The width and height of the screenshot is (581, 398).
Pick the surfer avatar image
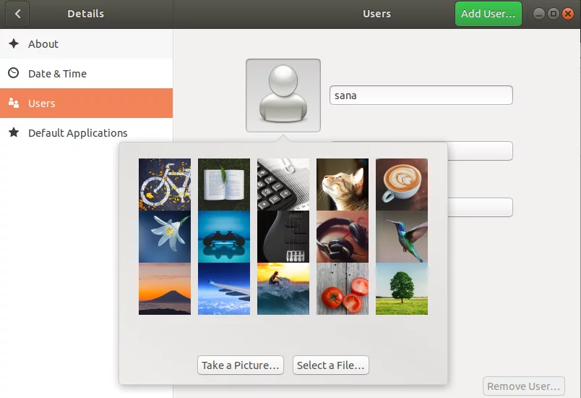(283, 289)
